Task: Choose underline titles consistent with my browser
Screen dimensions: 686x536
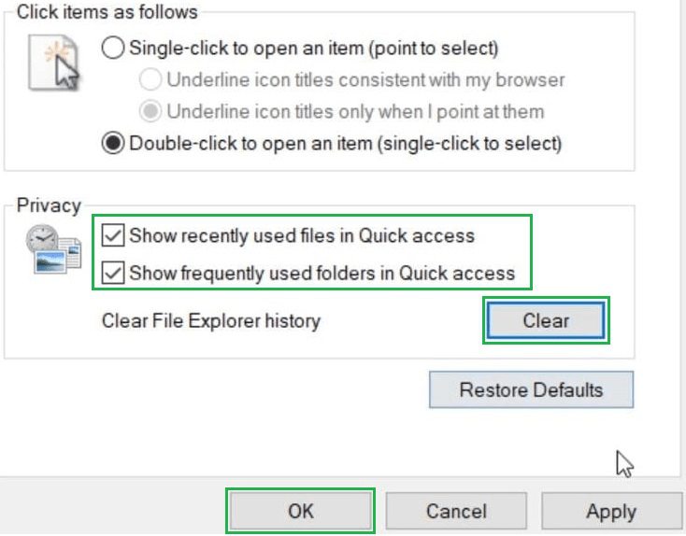Action: coord(150,79)
